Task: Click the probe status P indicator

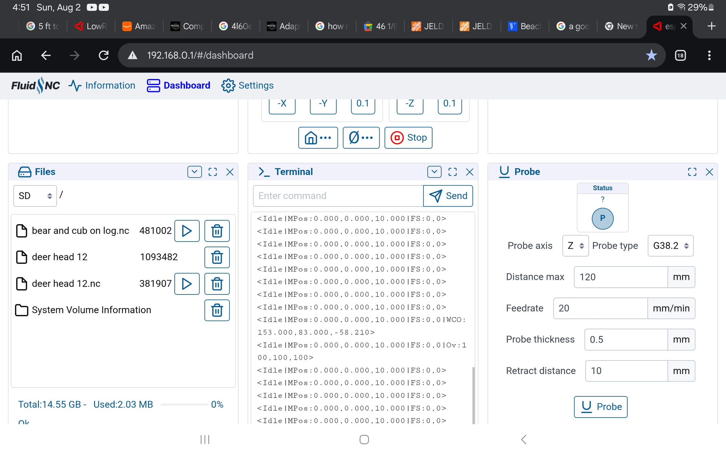Action: click(x=603, y=219)
